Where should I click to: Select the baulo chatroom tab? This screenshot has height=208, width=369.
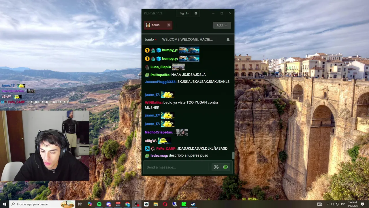(x=158, y=25)
